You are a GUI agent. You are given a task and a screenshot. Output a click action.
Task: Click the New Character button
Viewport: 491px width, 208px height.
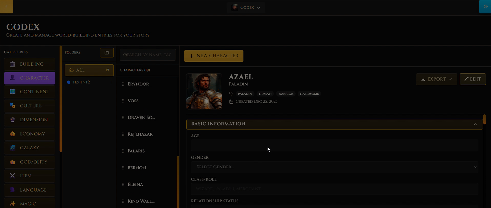(214, 56)
